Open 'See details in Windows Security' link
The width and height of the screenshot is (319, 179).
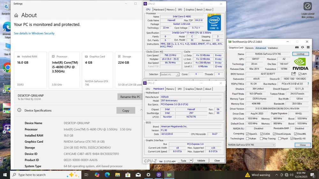(x=34, y=33)
